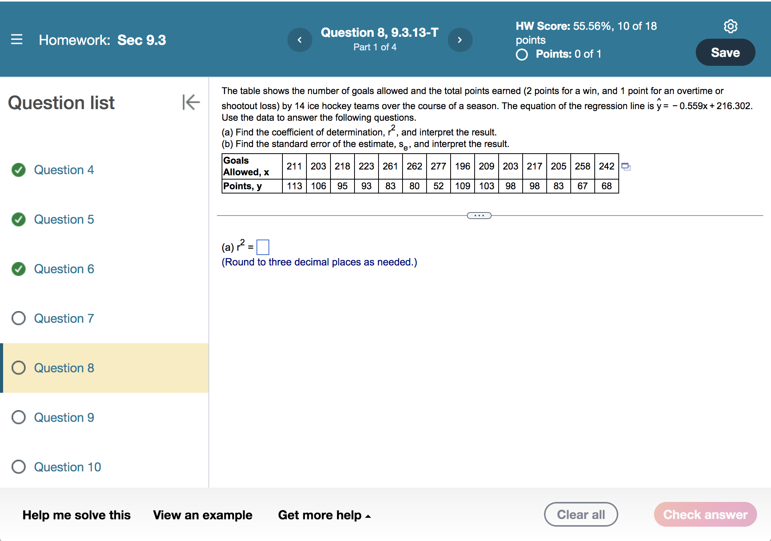The height and width of the screenshot is (541, 771).
Task: Open Question 8 in question list
Action: pos(64,368)
